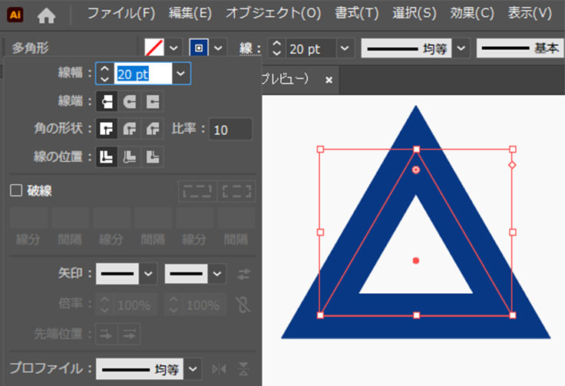Select projecting cap line end icon
Screen dimensions: 565x386
click(154, 101)
